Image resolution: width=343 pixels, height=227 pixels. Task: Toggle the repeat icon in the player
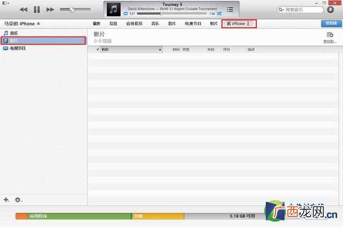(x=125, y=13)
